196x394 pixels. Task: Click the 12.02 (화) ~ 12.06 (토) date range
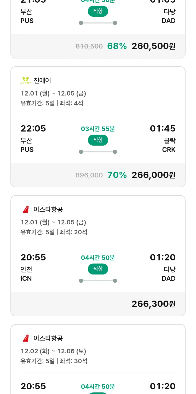(x=54, y=351)
